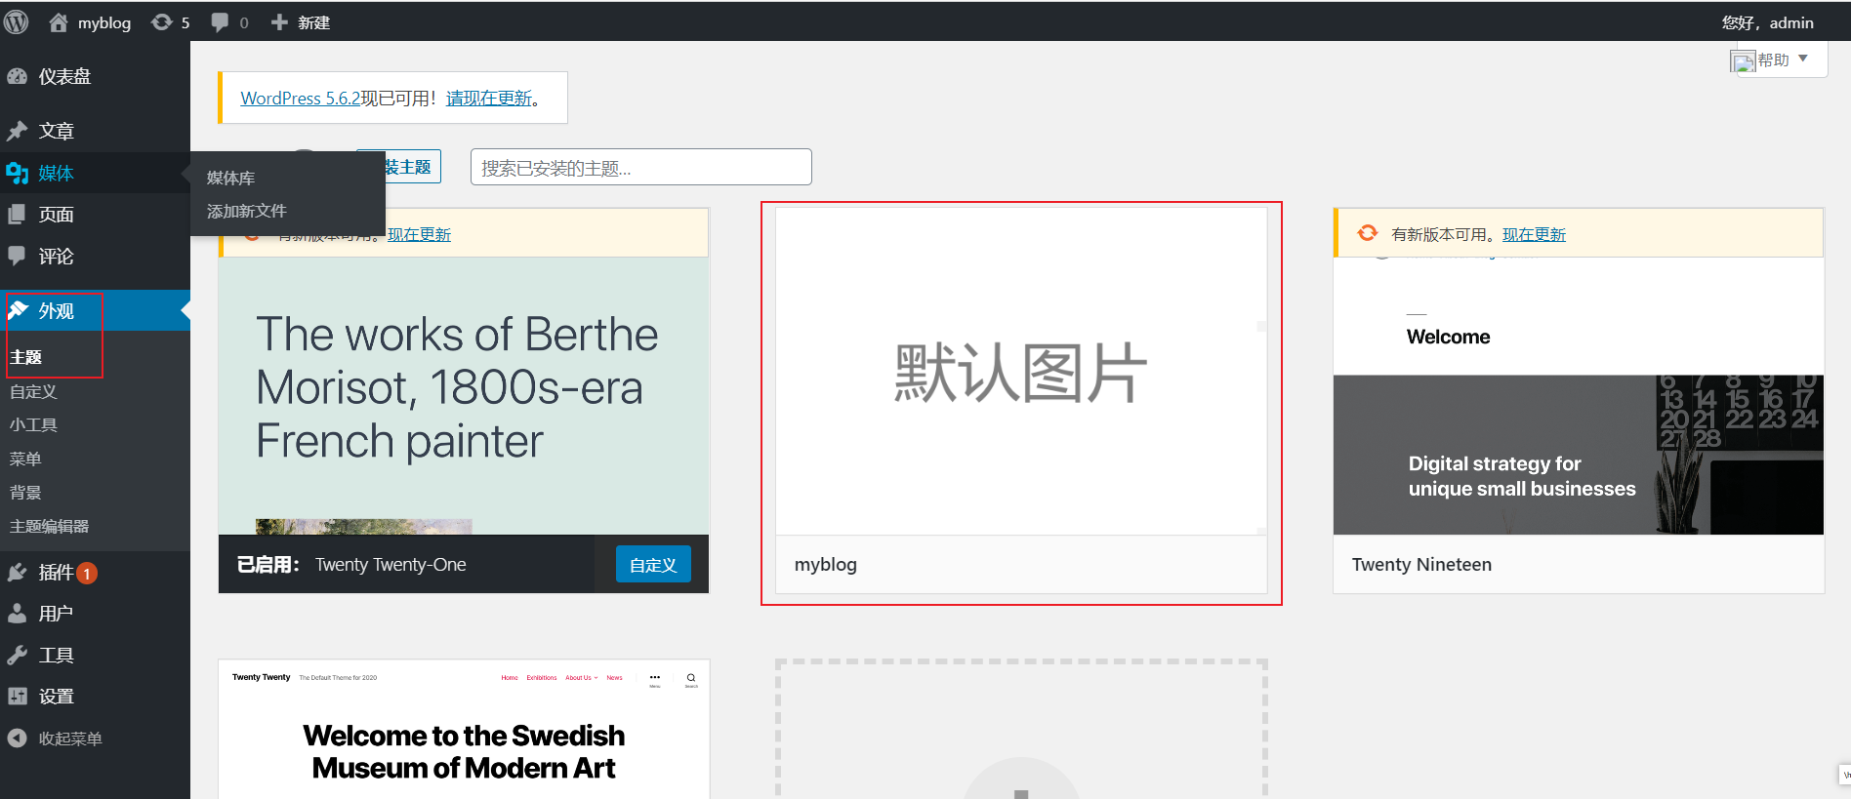1851x799 pixels.
Task: Click the 仪表盘 dashboard icon
Action: (x=17, y=76)
